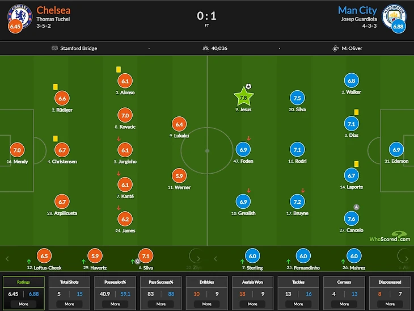Screen dimensions: 414x311
Task: Select Jesus's green star rating icon
Action: click(243, 96)
